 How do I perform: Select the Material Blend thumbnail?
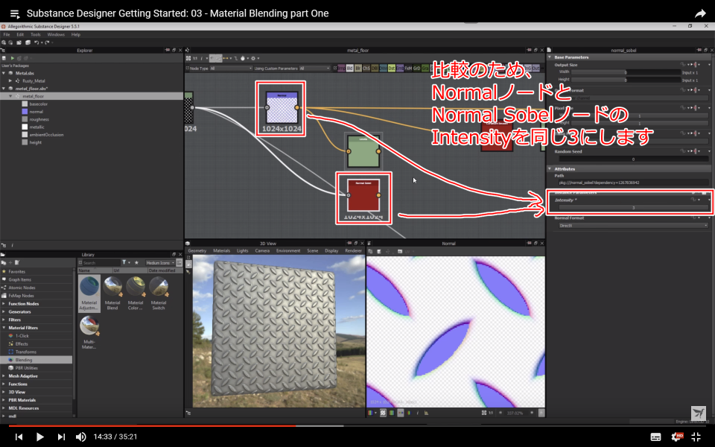coord(112,294)
